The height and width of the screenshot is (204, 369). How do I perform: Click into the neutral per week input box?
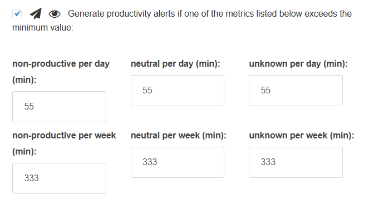pos(178,162)
